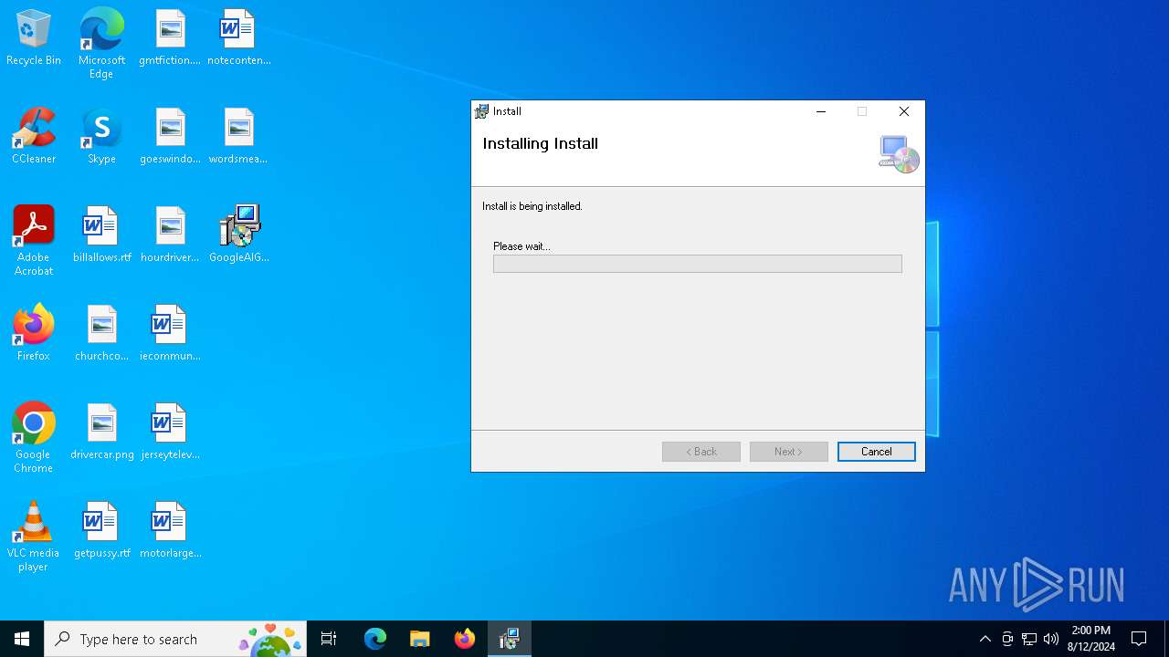Open Skype desktop shortcut
Viewport: 1169px width, 657px height.
(x=101, y=137)
